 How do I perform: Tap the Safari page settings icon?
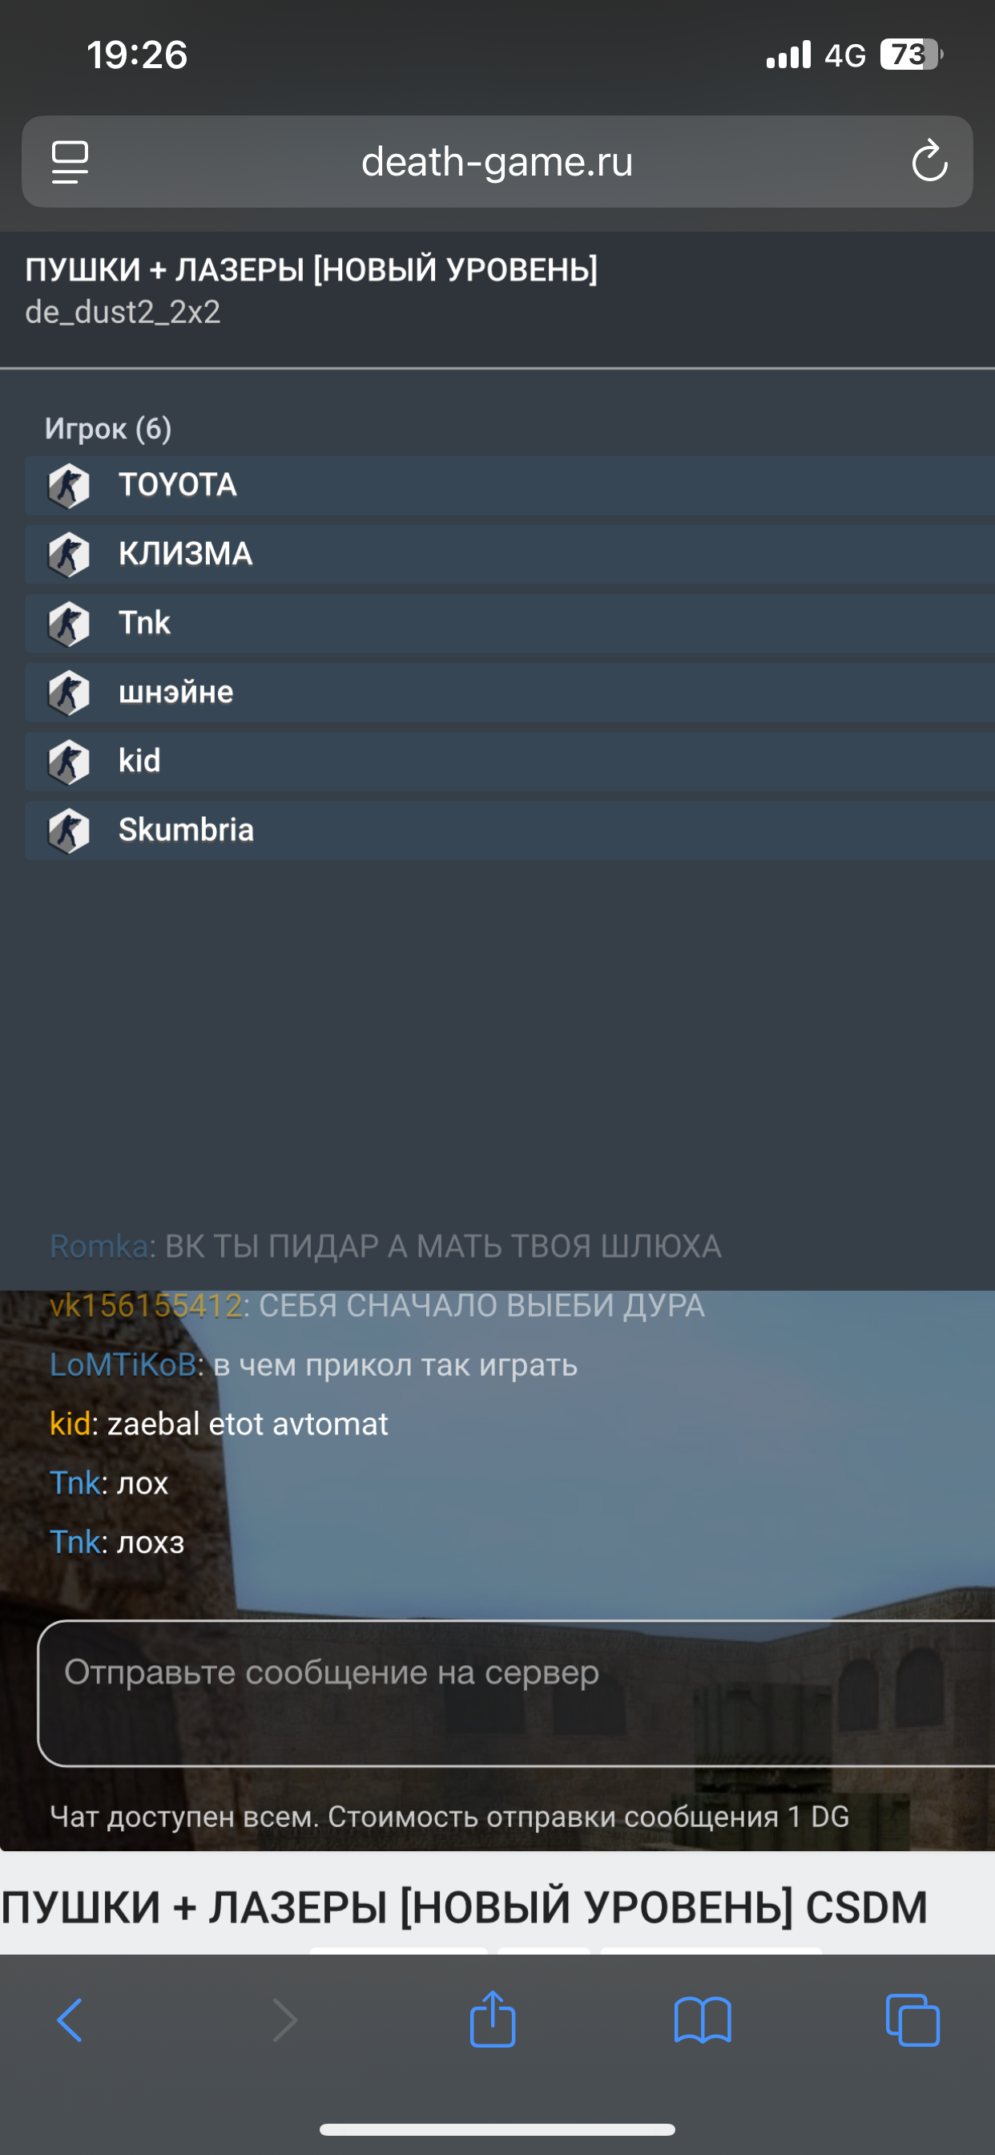[70, 161]
